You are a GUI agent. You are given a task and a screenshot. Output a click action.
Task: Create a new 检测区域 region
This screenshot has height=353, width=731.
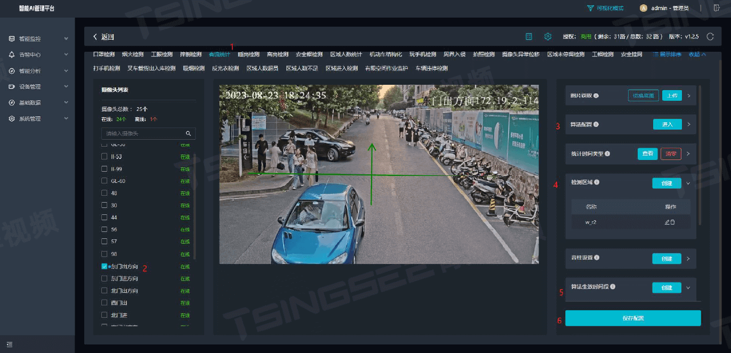click(x=666, y=183)
